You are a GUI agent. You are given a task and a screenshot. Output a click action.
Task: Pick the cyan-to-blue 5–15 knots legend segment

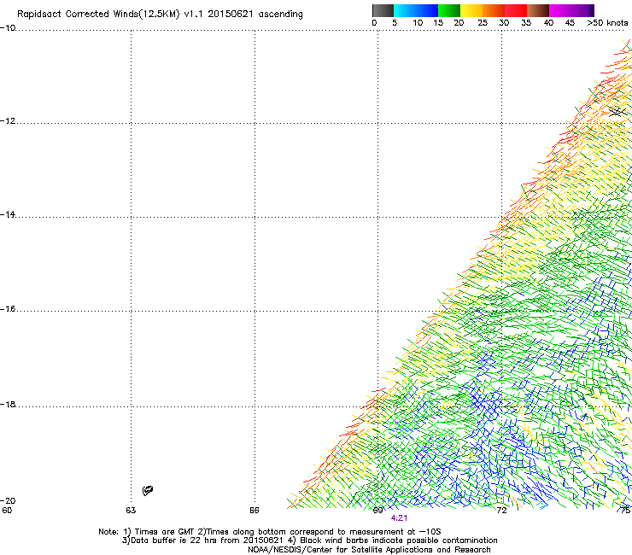pyautogui.click(x=416, y=10)
